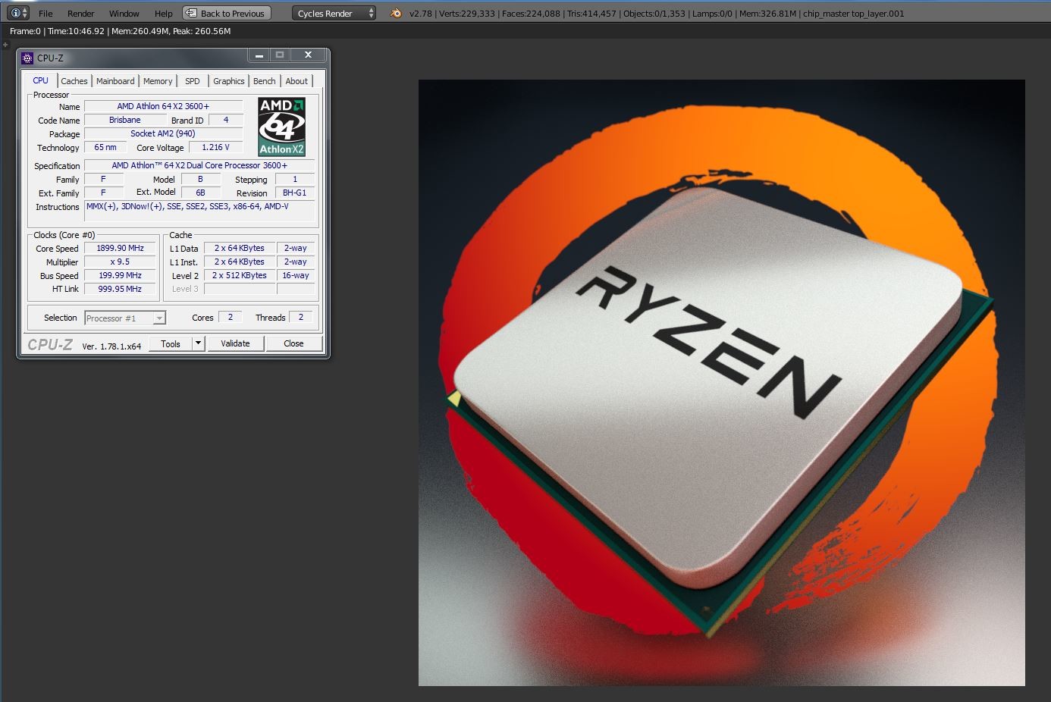Click the Blender logo in header

[396, 13]
